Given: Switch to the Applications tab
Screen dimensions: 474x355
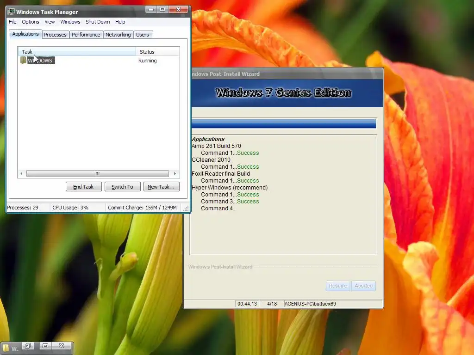Looking at the screenshot, I should [x=25, y=34].
